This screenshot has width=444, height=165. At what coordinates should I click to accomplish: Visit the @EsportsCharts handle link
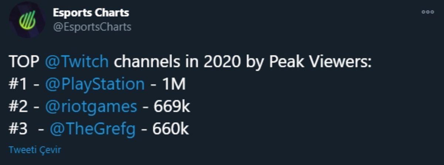[x=92, y=27]
